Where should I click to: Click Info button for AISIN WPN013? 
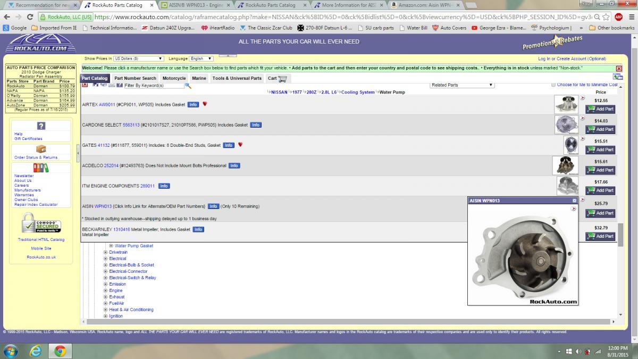213,206
